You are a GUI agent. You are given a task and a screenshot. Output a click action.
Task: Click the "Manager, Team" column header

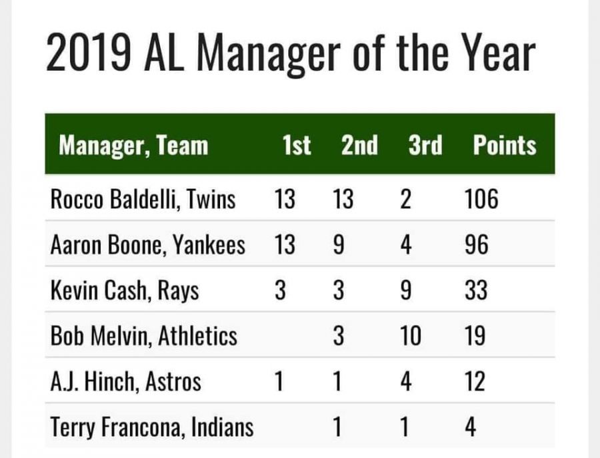[x=133, y=146]
